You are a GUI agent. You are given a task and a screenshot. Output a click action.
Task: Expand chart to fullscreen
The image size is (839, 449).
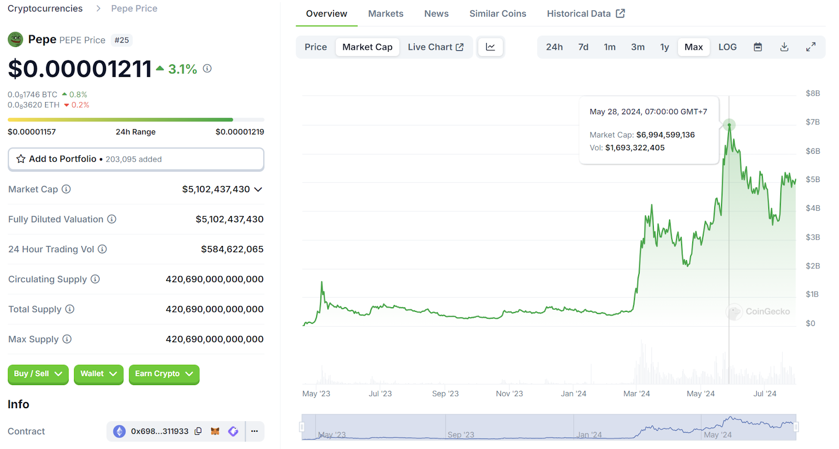(x=811, y=47)
